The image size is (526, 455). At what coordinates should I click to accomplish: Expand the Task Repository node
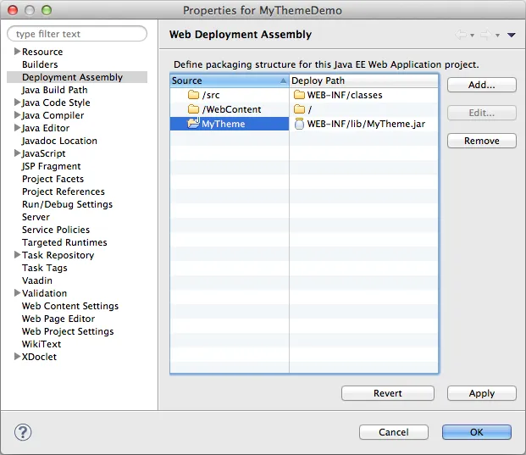[x=17, y=255]
